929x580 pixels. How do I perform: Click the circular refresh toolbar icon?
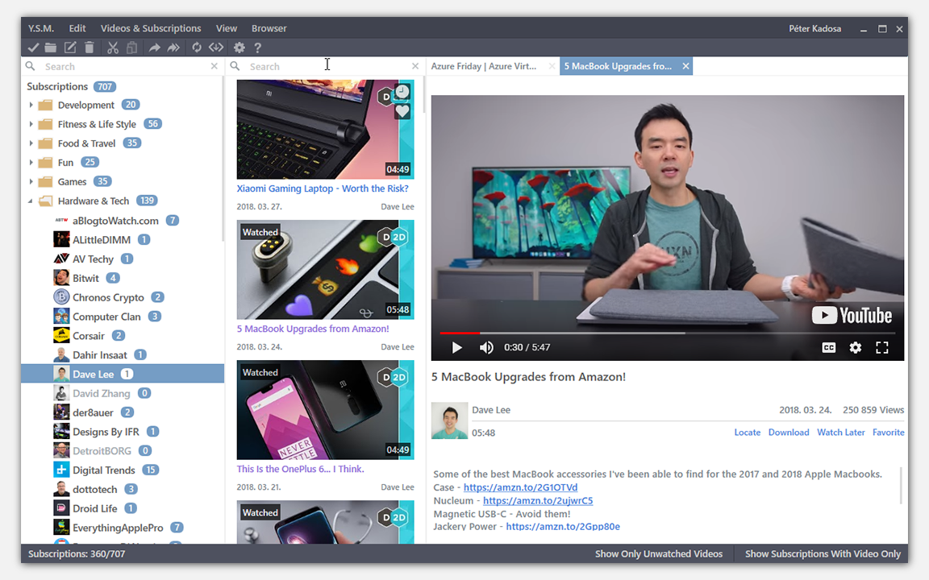pyautogui.click(x=197, y=48)
